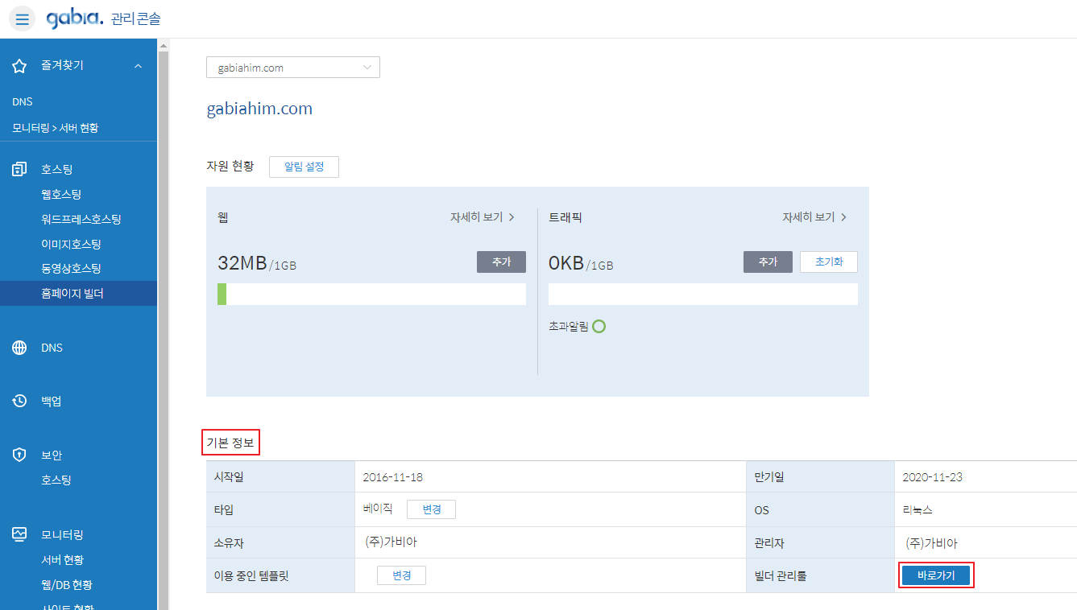Open the 모니터링 menu label
The height and width of the screenshot is (610, 1077).
coord(62,534)
